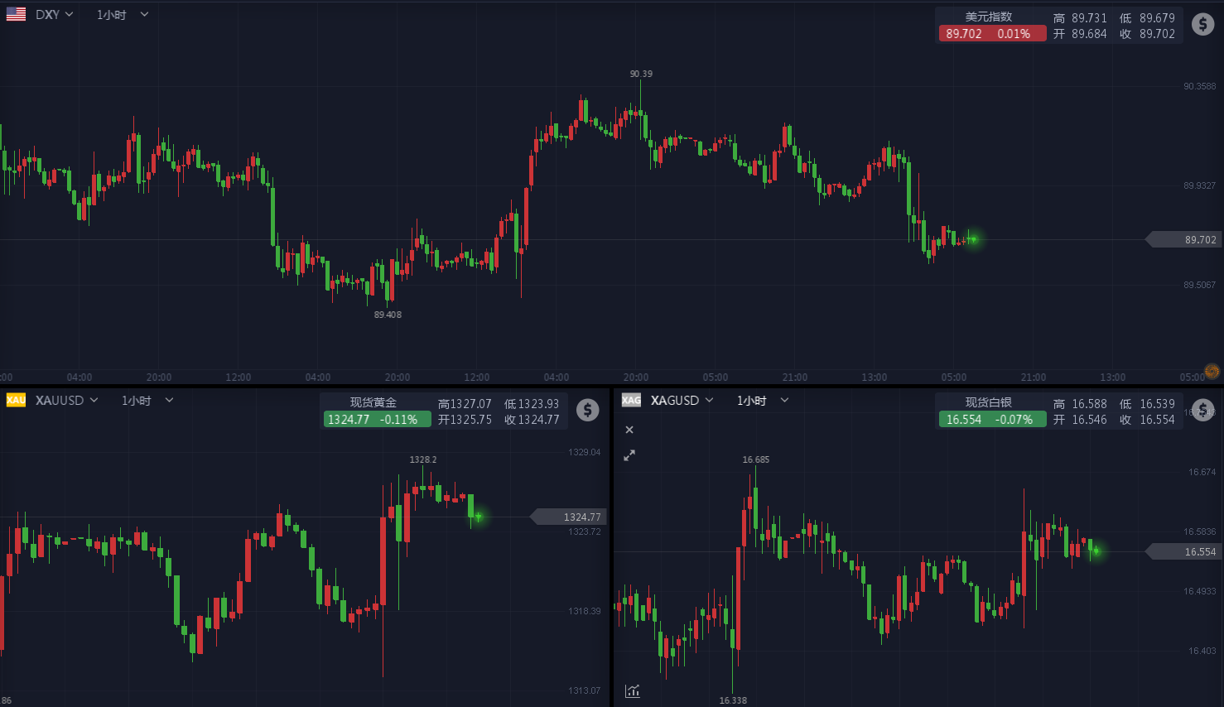This screenshot has height=707, width=1224.
Task: Click the 高 16.588 value in silver panel
Action: coord(1080,404)
